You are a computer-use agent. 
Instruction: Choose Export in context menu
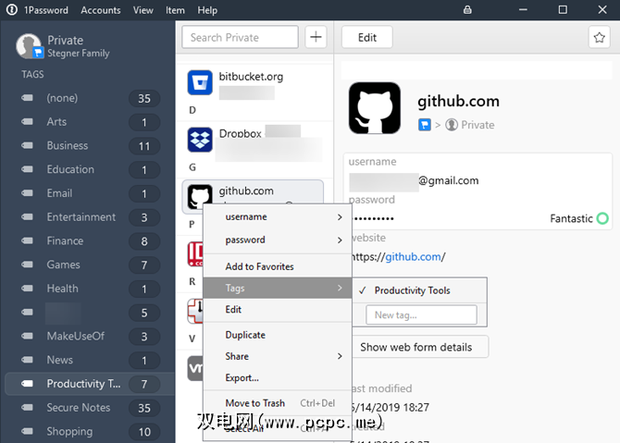[278, 377]
